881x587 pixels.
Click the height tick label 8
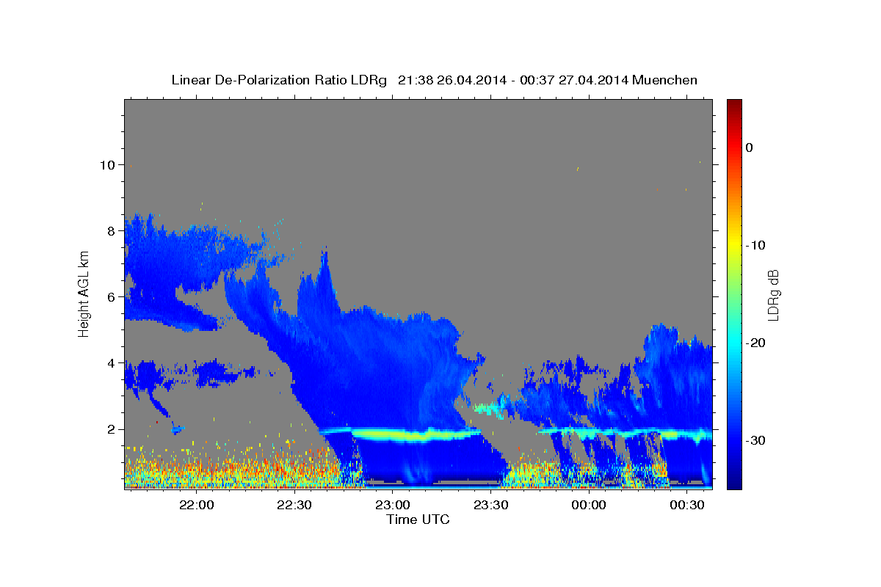112,230
